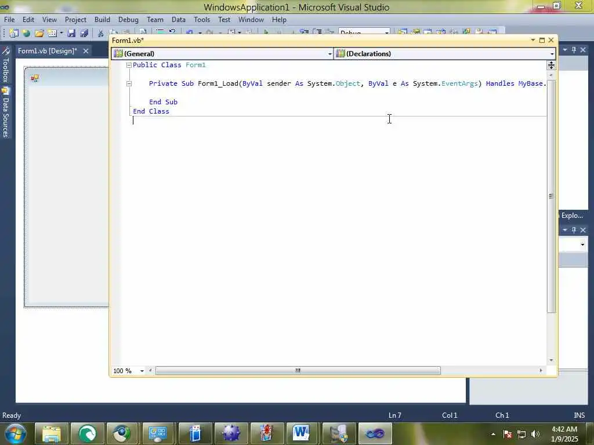Click the INS status bar indicator
Viewport: 594px width, 445px height.
click(x=579, y=415)
